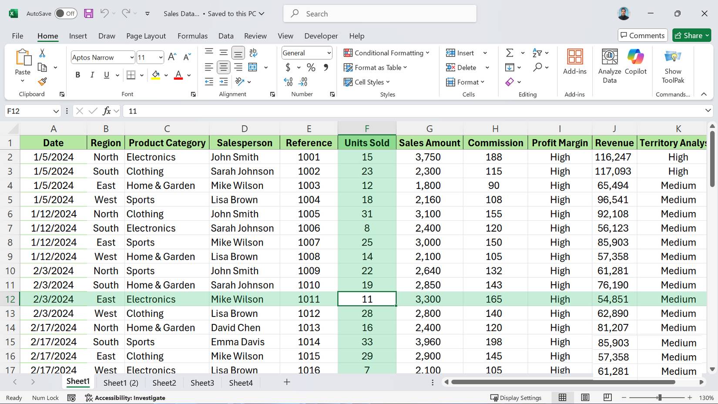Open Copilot in Excel
This screenshot has width=718, height=404.
click(x=635, y=64)
